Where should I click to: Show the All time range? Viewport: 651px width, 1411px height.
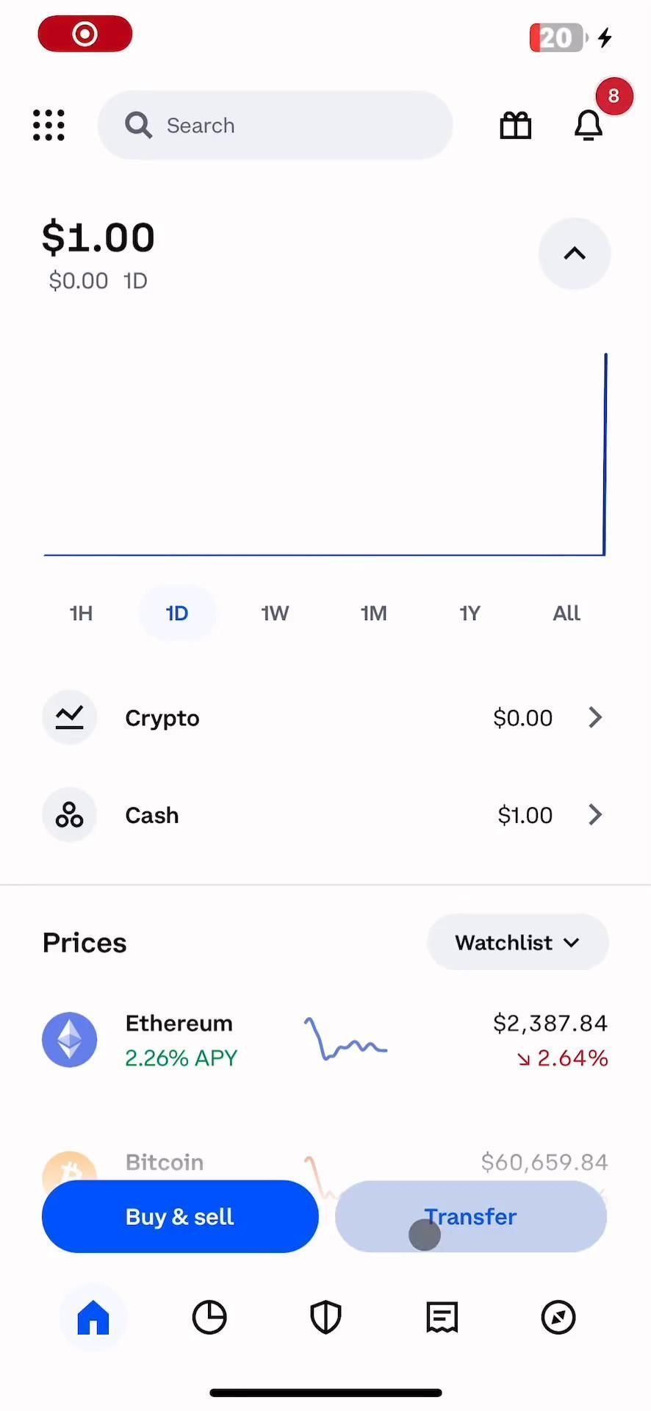(567, 613)
